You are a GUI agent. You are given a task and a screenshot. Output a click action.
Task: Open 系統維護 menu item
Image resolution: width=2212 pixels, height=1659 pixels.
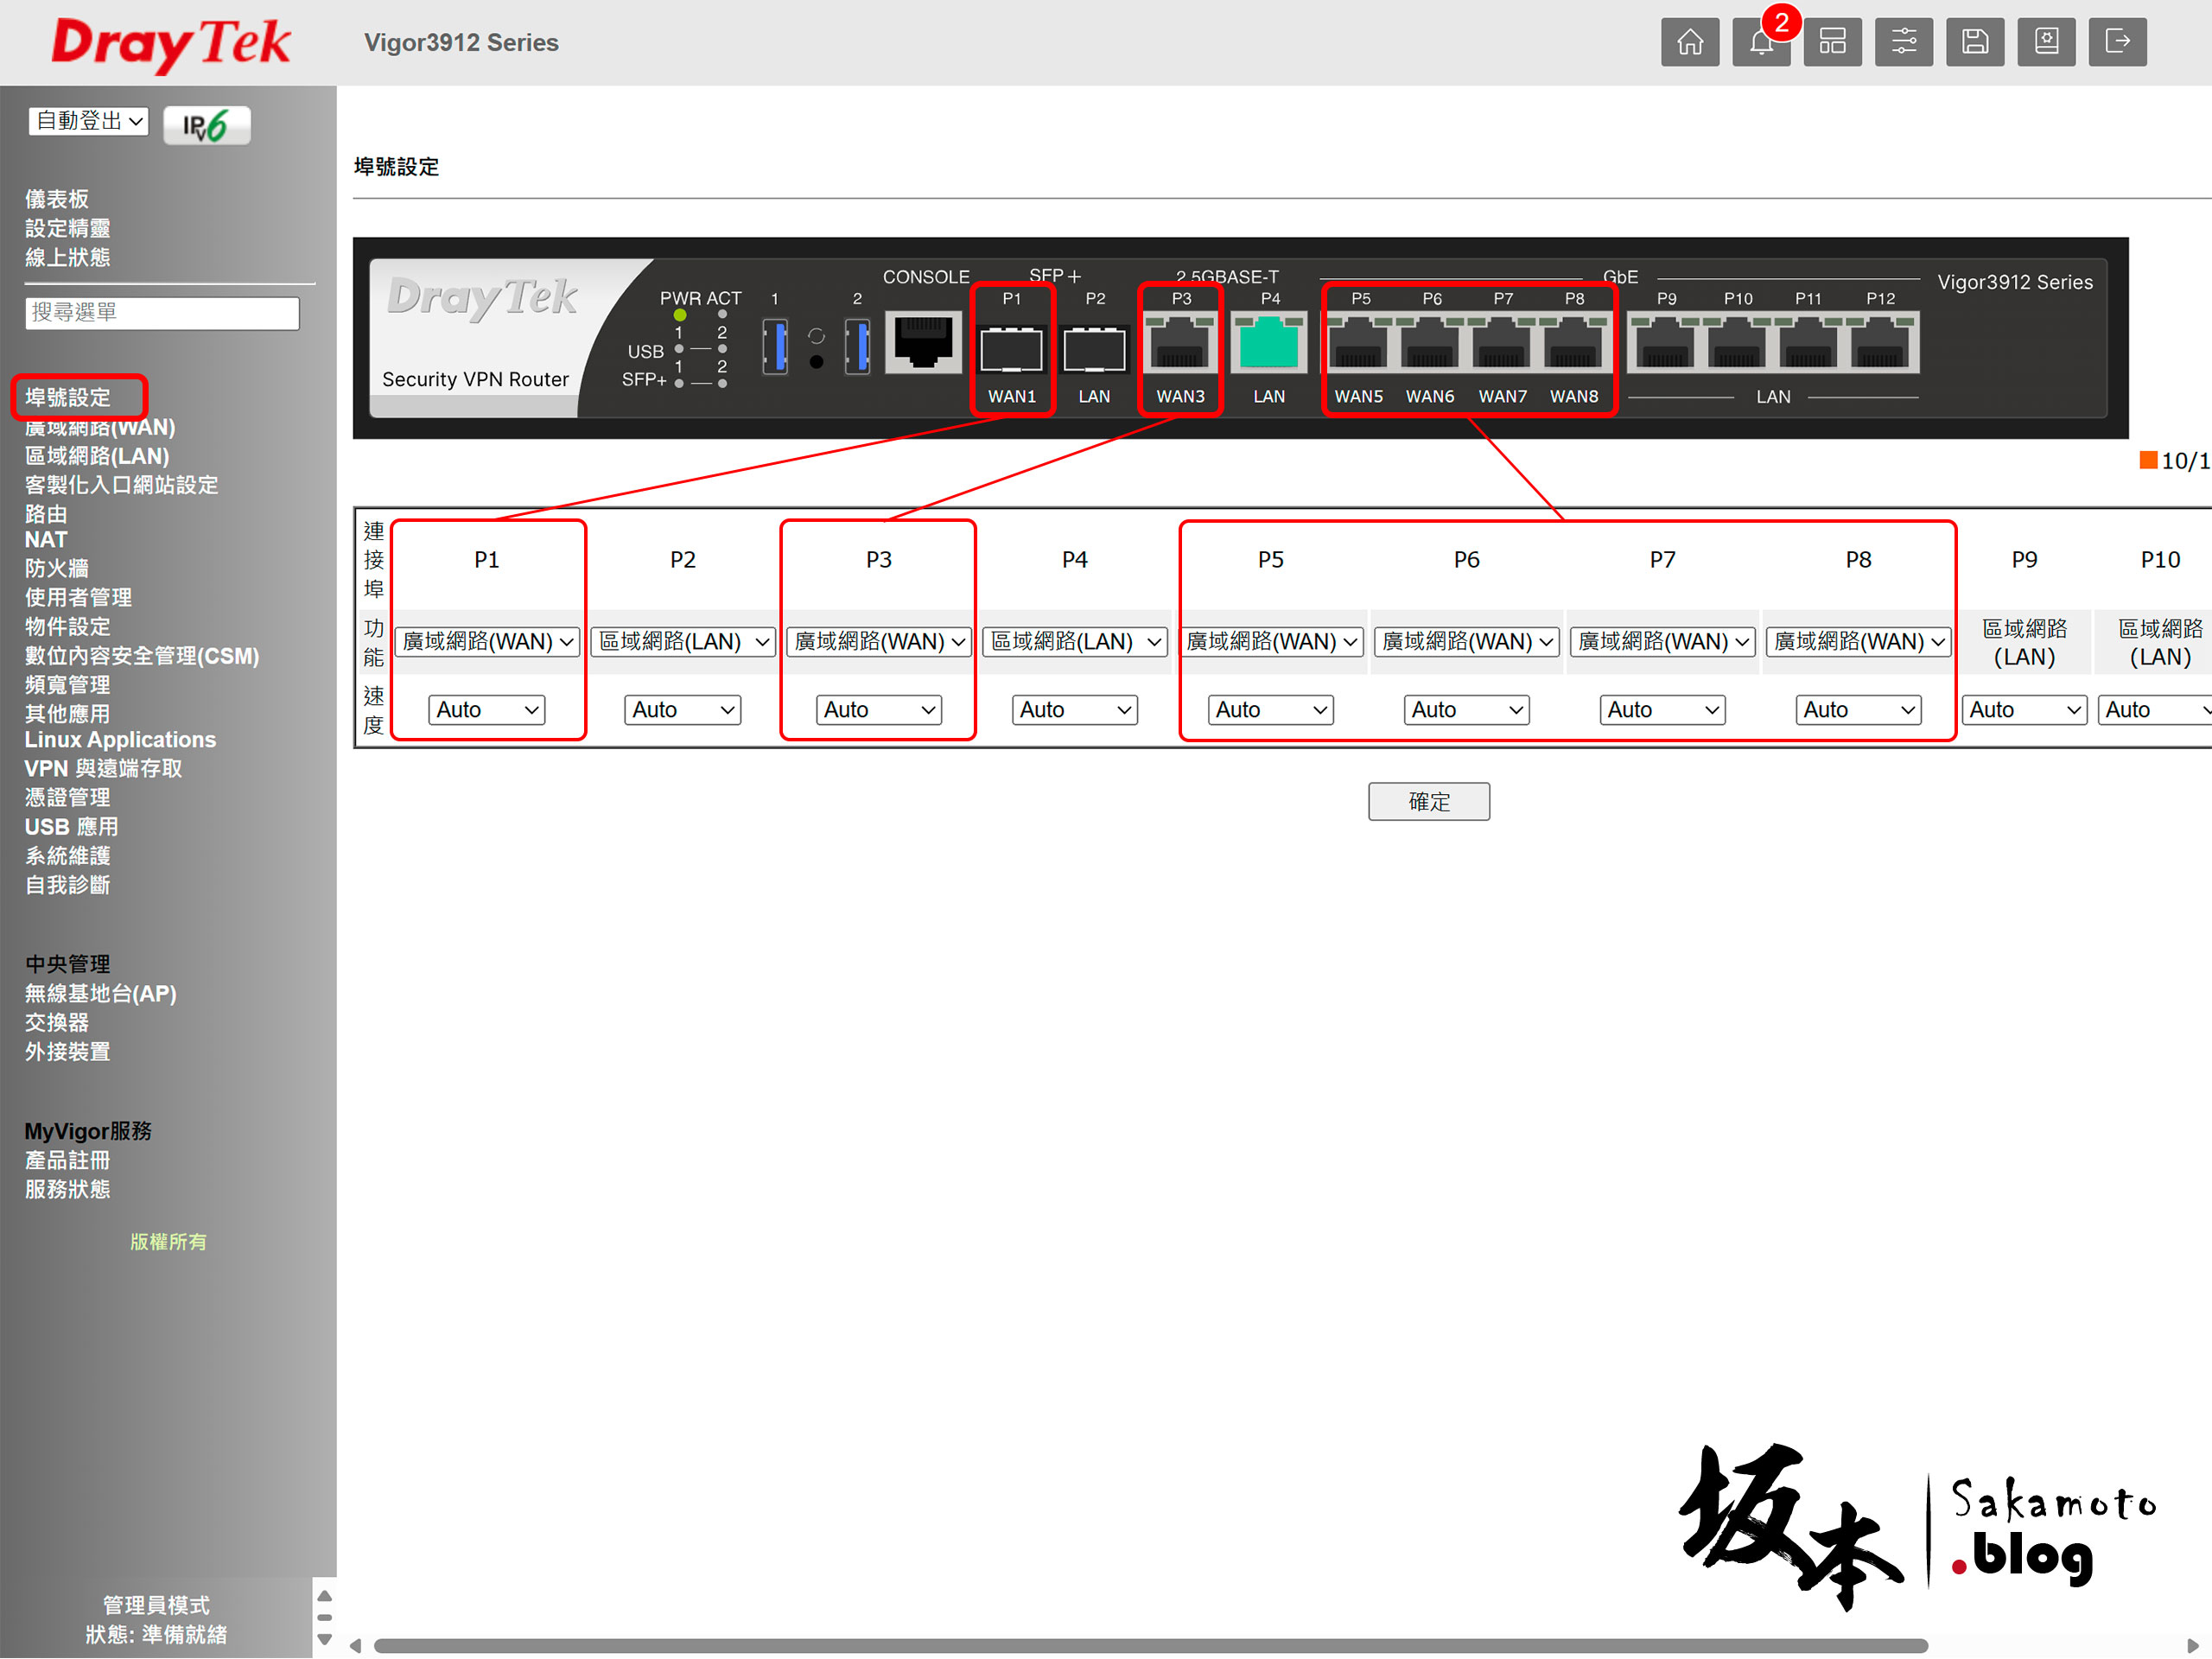[68, 856]
